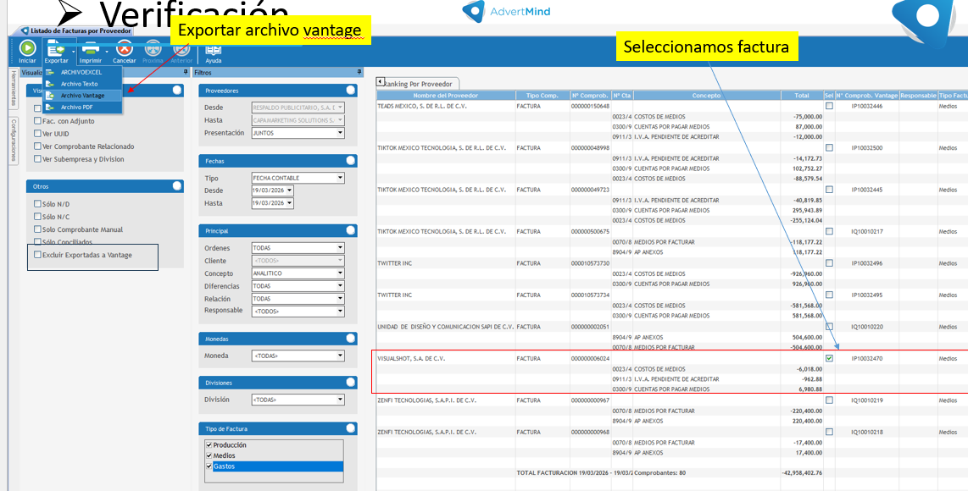This screenshot has width=968, height=491.
Task: Expand the Exportar dropdown arrow
Action: (74, 52)
